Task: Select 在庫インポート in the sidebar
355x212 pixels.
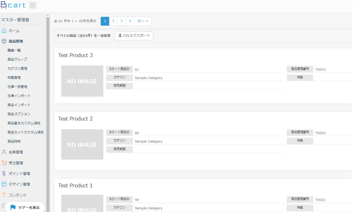Action: click(x=19, y=96)
